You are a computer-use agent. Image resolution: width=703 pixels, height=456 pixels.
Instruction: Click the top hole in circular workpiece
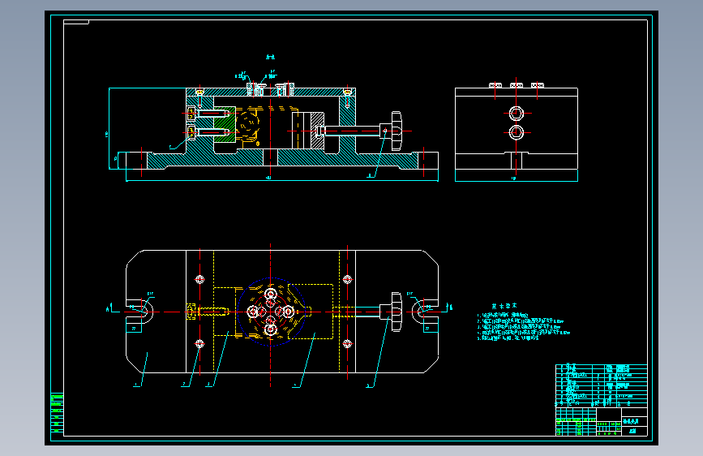[x=270, y=295]
